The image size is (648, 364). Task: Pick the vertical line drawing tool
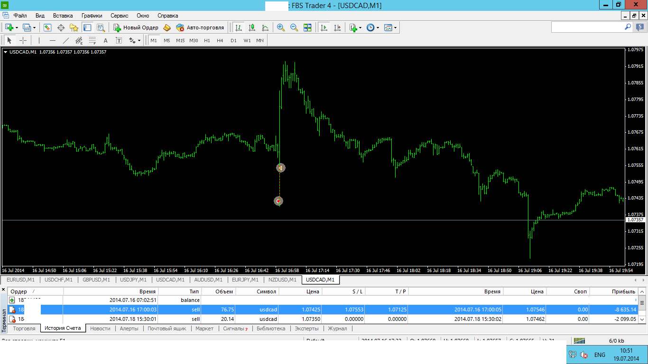(x=39, y=40)
